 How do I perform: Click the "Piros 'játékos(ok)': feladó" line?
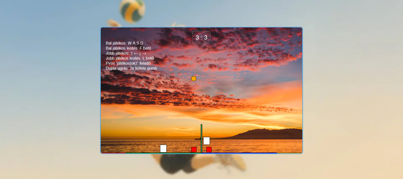pyautogui.click(x=128, y=63)
